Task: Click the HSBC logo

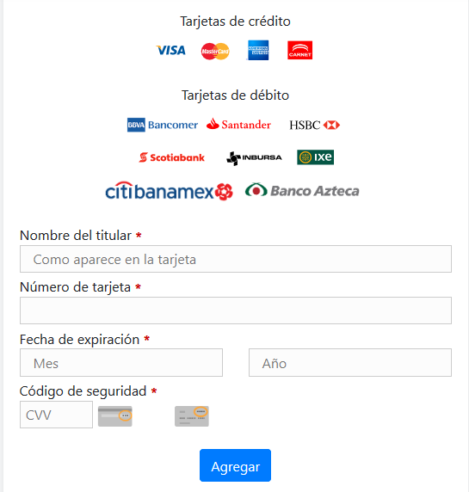Action: click(315, 125)
